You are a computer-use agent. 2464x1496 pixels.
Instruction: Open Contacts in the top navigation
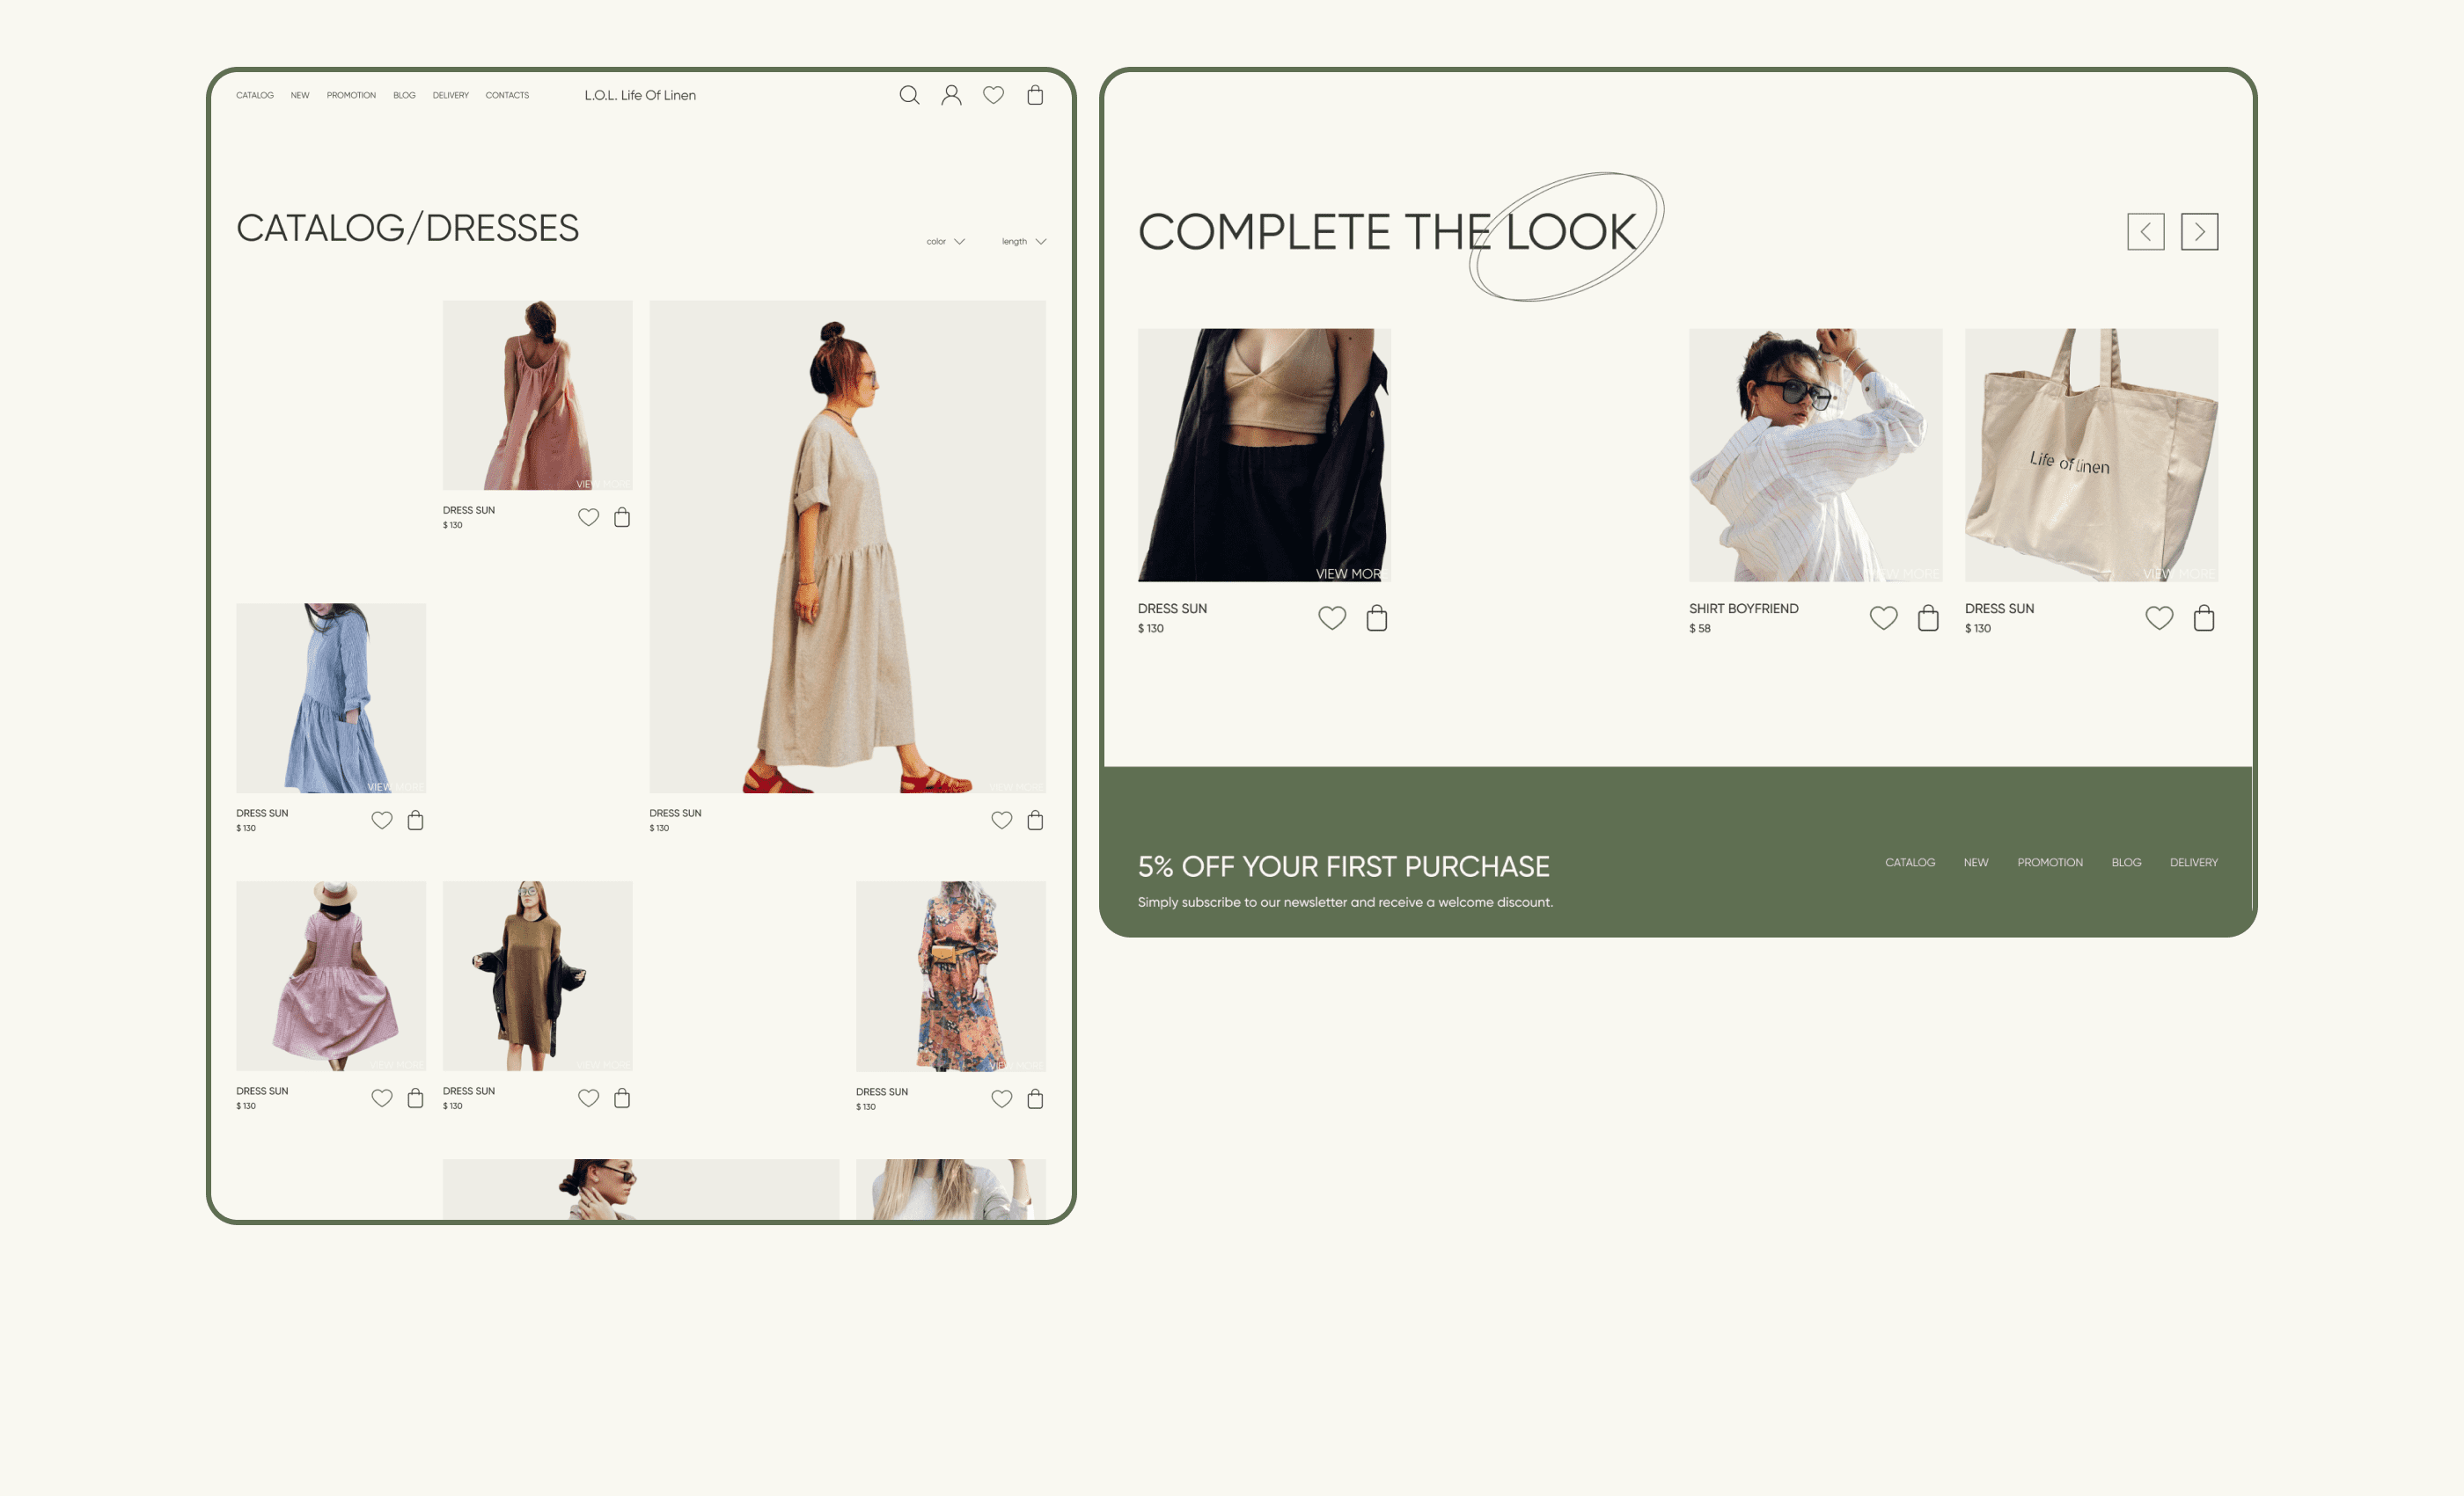(x=507, y=96)
